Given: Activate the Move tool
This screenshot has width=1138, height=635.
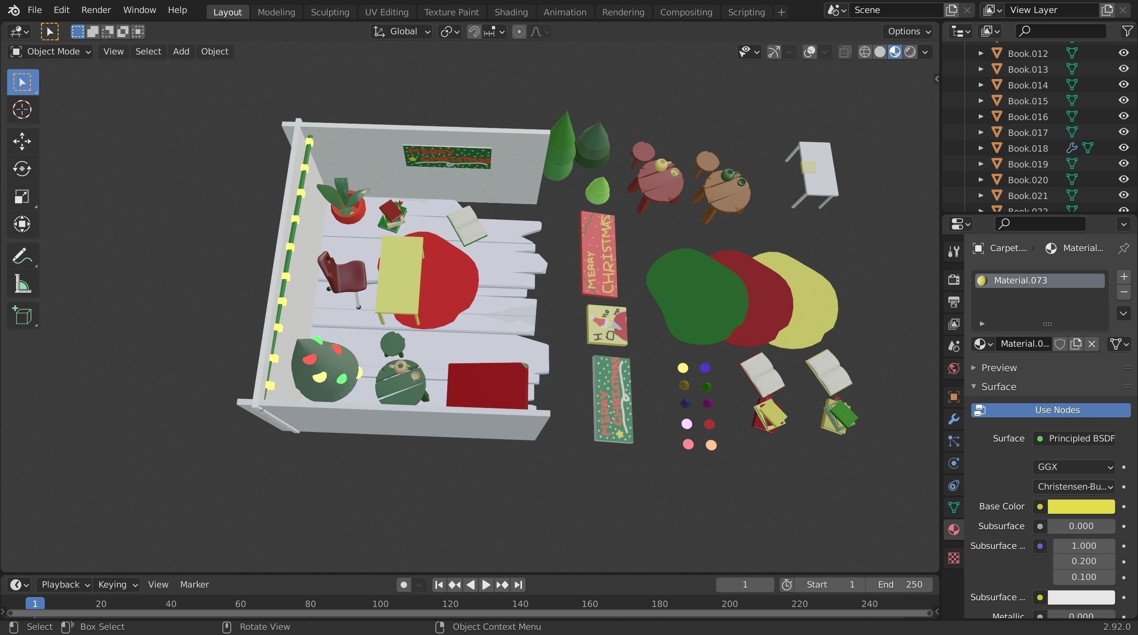Looking at the screenshot, I should click(x=22, y=141).
